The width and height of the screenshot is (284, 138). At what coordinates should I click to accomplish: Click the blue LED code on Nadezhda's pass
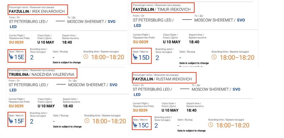(13, 90)
